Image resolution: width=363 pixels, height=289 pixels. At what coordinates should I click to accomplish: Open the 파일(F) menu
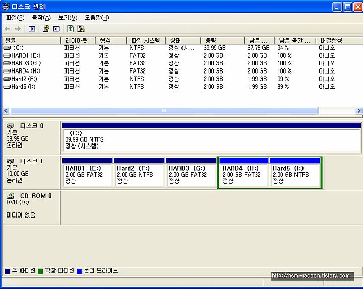tap(15, 18)
